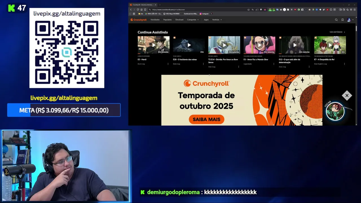Click the SAIBA MAIS banner button
Screen dimensions: 361x203
206,119
